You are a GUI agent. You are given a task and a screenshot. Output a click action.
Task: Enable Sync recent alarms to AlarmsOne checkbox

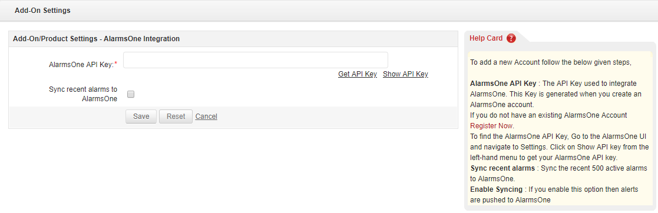(131, 94)
